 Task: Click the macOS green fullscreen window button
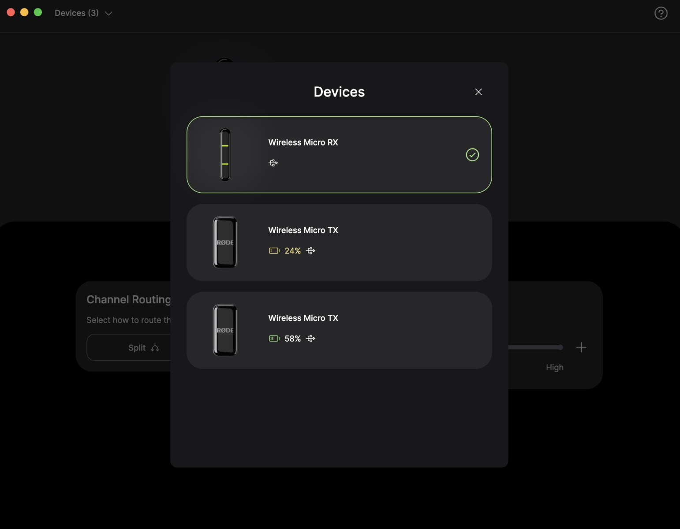click(x=38, y=12)
